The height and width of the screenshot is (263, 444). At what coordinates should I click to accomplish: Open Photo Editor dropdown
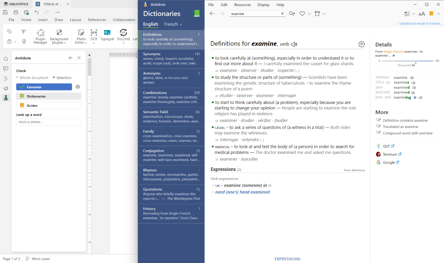click(x=81, y=37)
